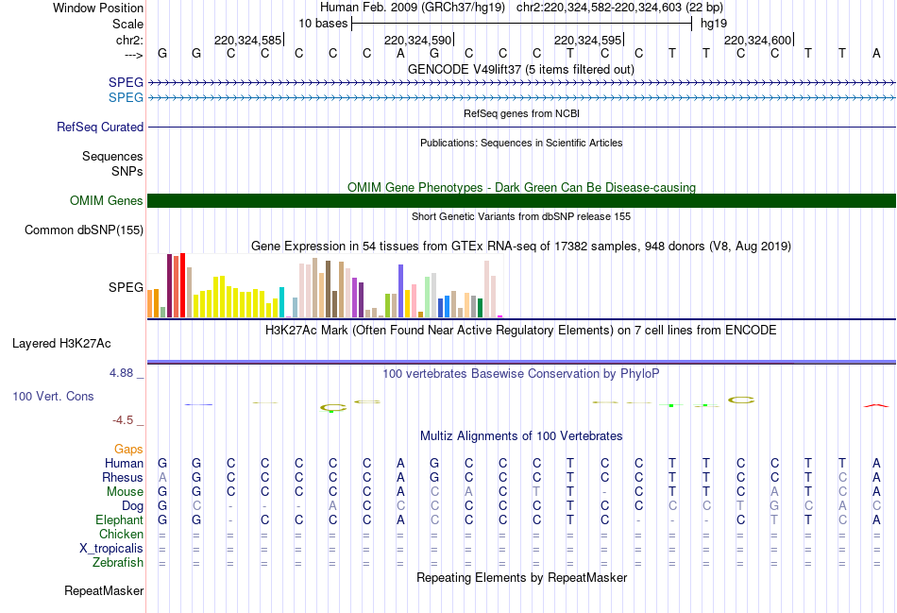The height and width of the screenshot is (613, 897).
Task: Click the blue-violet bar in GTEx chart
Action: click(x=401, y=291)
